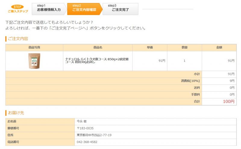The image size is (241, 149).
Task: Go to step1 お客様情報入力
Action: [x=49, y=9]
